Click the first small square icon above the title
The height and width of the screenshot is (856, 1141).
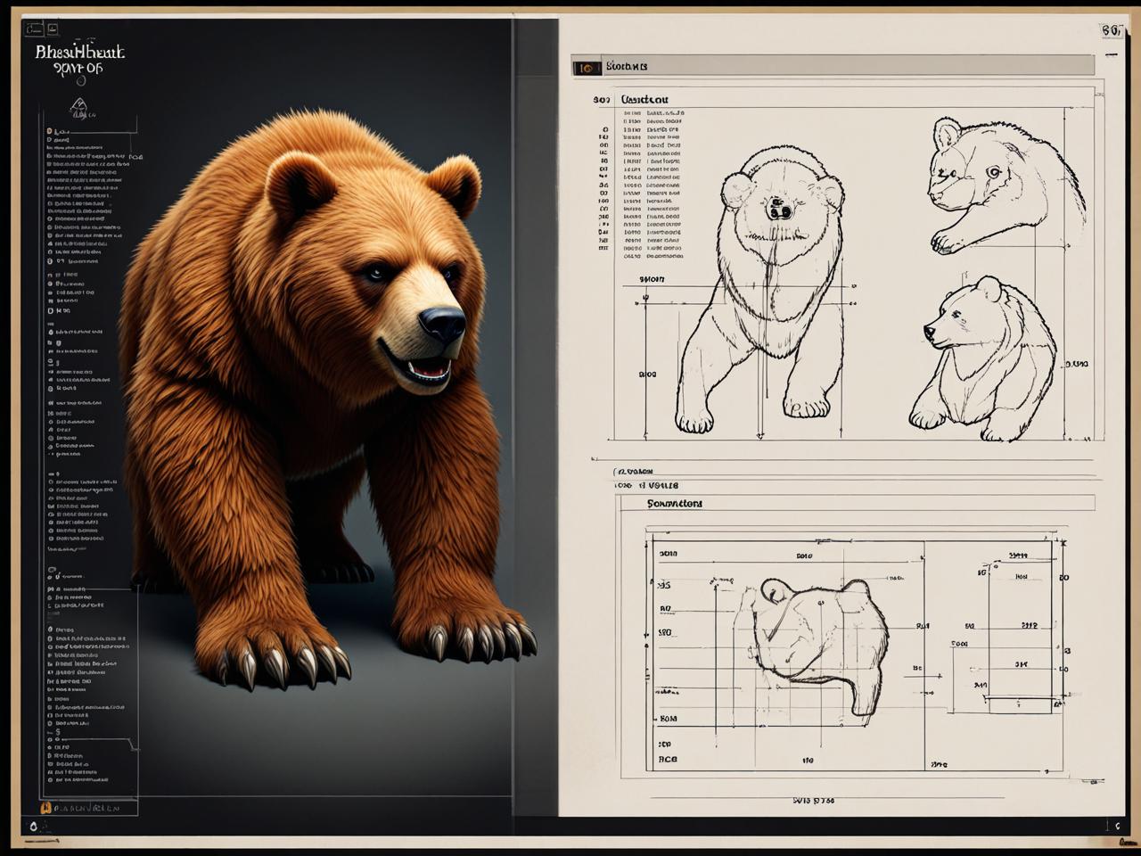[35, 29]
